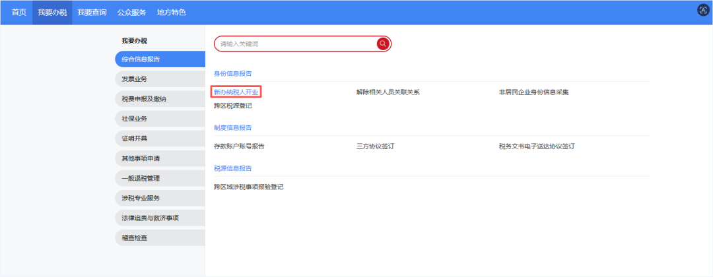713x277 pixels.
Task: Open 发票业务 sidebar item
Action: pos(160,79)
